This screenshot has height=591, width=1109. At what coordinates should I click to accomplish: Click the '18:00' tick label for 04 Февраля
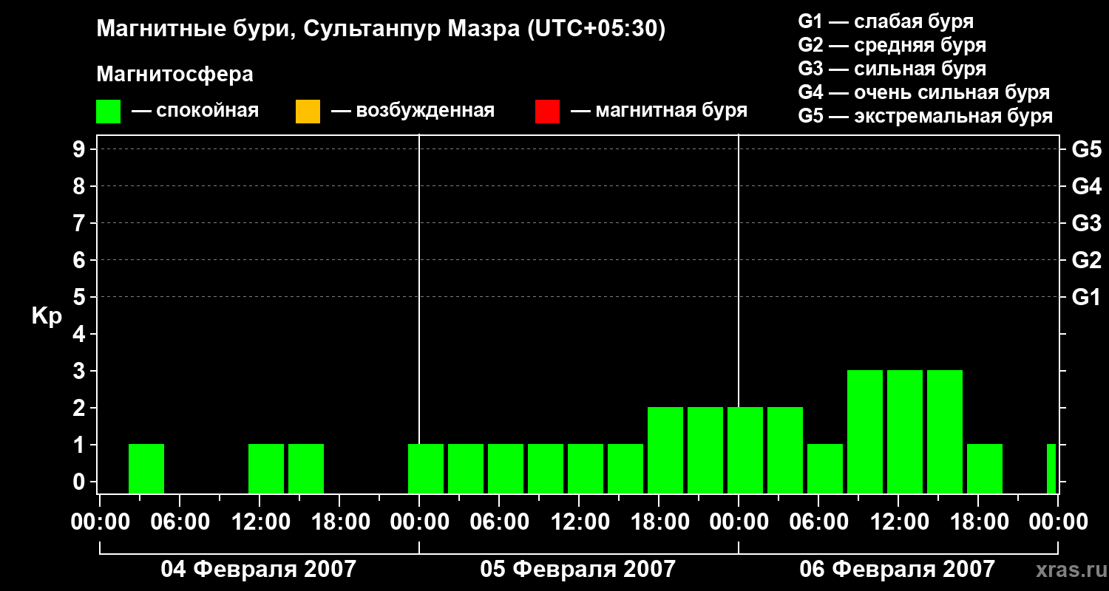[x=339, y=522]
